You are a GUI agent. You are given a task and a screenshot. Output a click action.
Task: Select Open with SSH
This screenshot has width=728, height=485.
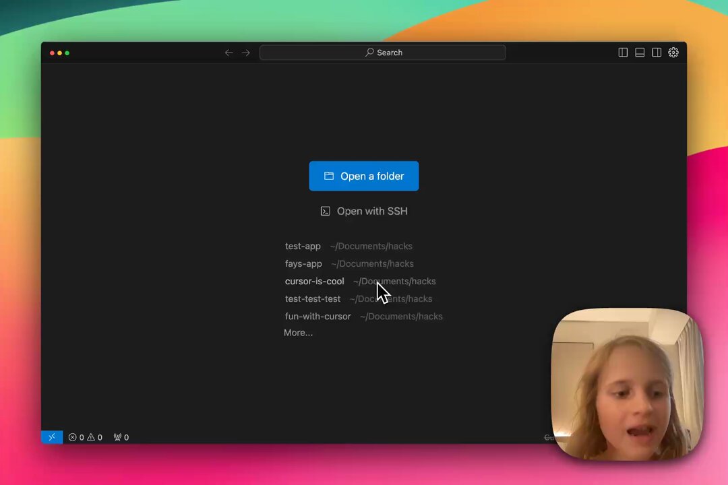tap(364, 211)
